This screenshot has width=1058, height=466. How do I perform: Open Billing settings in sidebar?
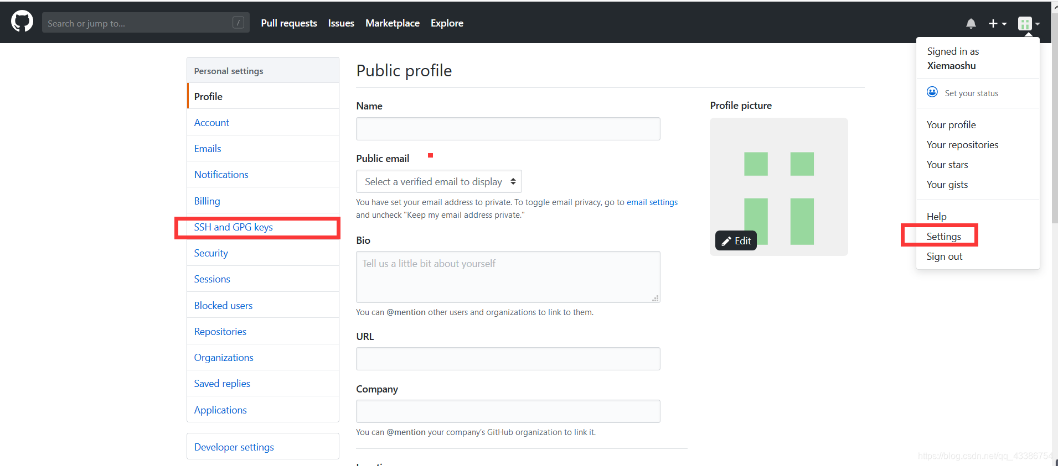point(263,201)
